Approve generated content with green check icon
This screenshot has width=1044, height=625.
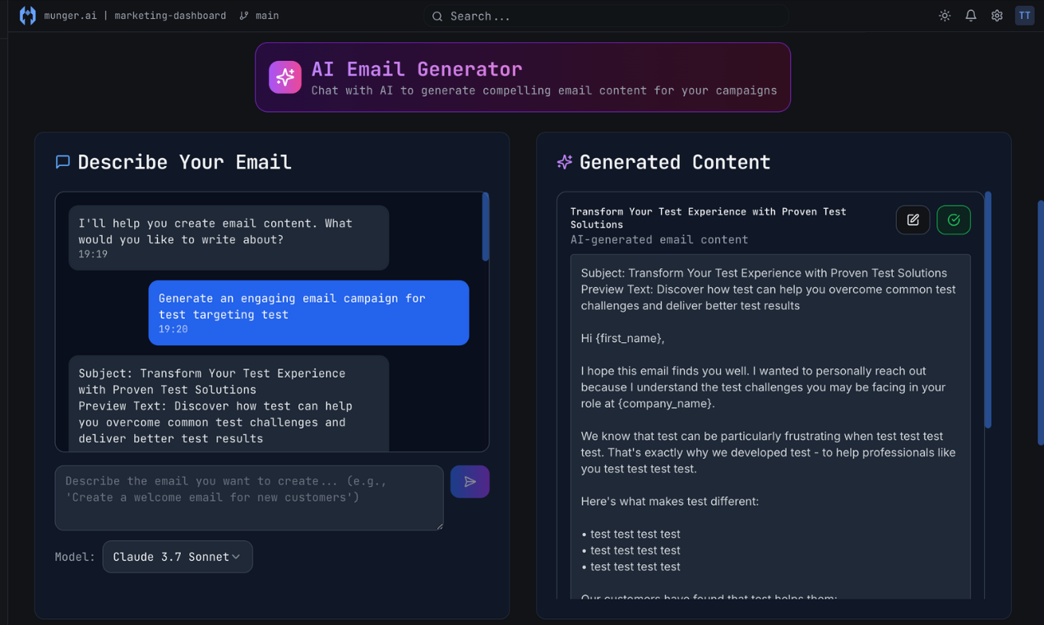954,220
